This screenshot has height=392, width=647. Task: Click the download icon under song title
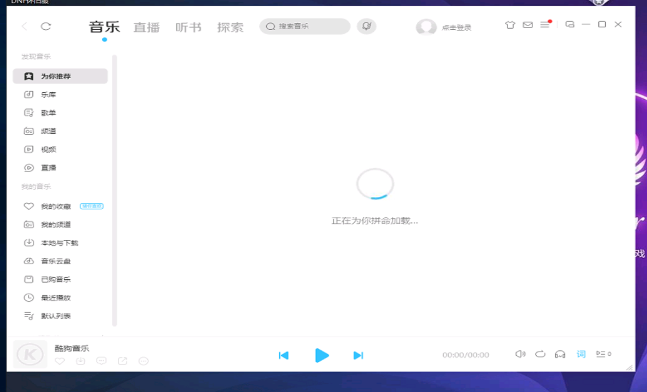(x=80, y=361)
